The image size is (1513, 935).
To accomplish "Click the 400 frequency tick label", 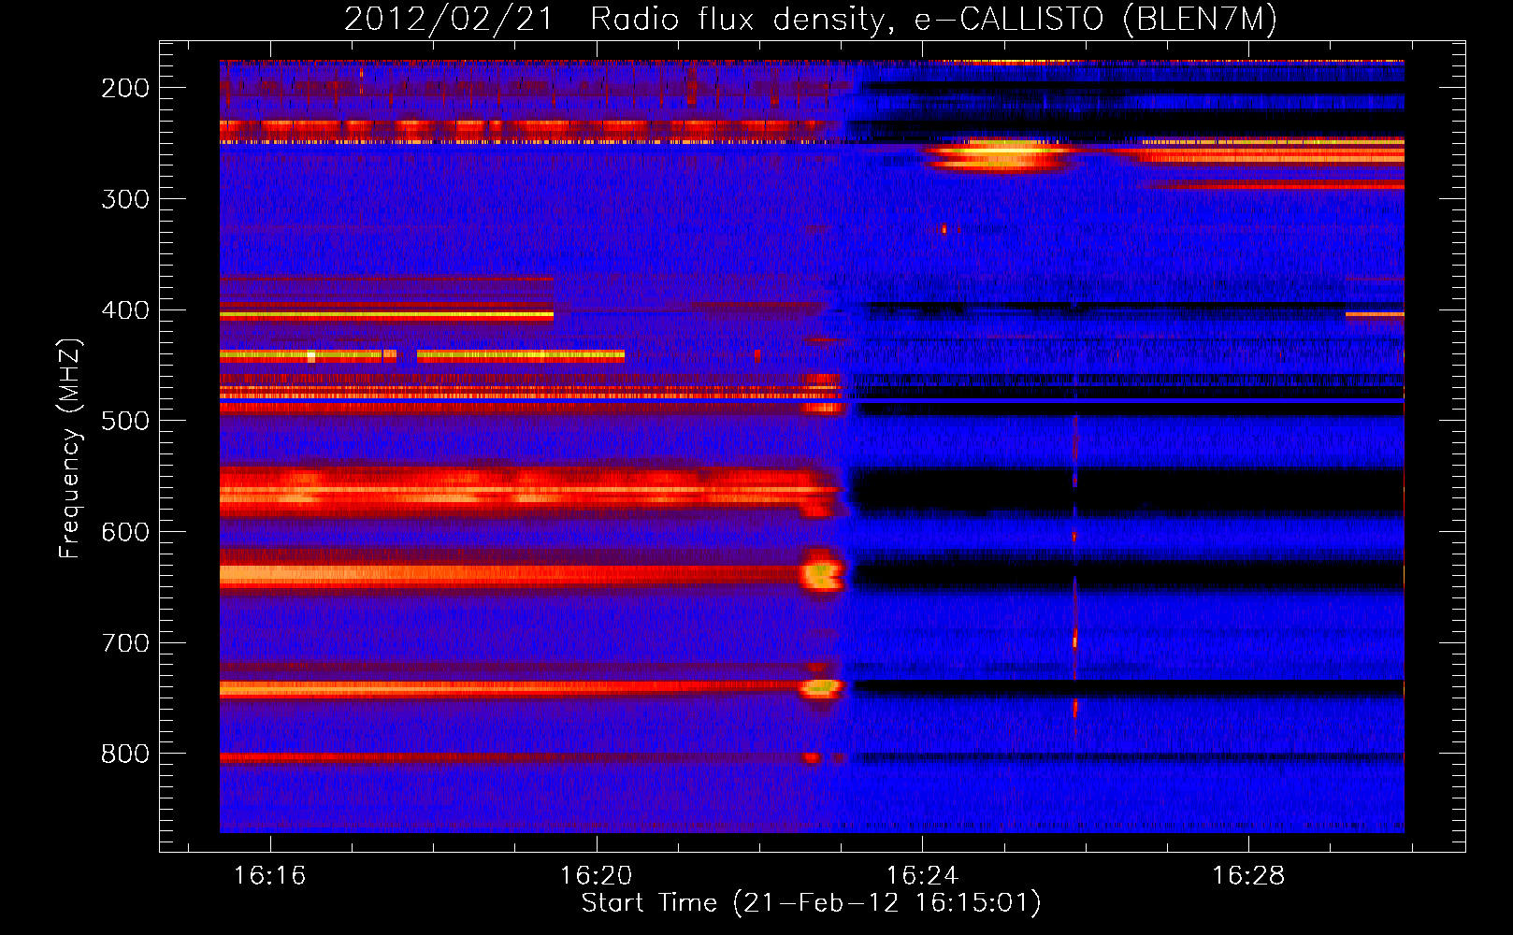I will (x=125, y=310).
